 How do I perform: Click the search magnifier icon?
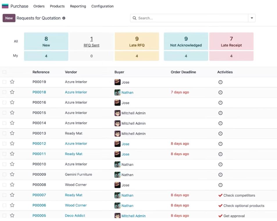(135, 18)
